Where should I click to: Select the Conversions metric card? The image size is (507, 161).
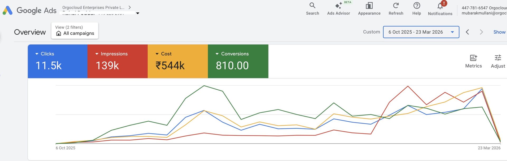tap(238, 61)
